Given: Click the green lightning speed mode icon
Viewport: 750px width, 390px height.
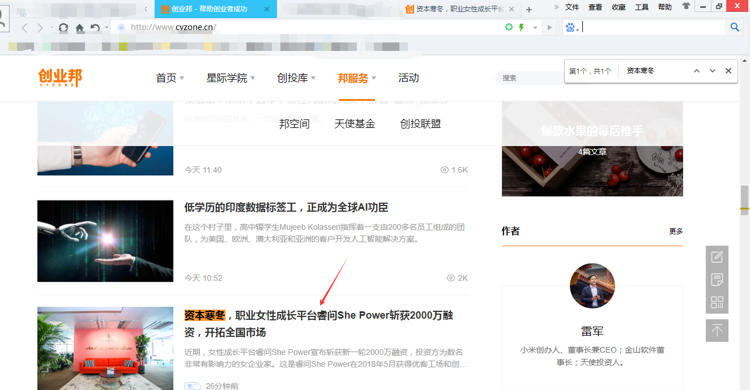Looking at the screenshot, I should click(x=522, y=27).
